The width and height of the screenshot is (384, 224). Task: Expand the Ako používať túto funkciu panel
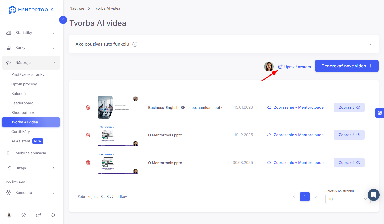point(369,44)
